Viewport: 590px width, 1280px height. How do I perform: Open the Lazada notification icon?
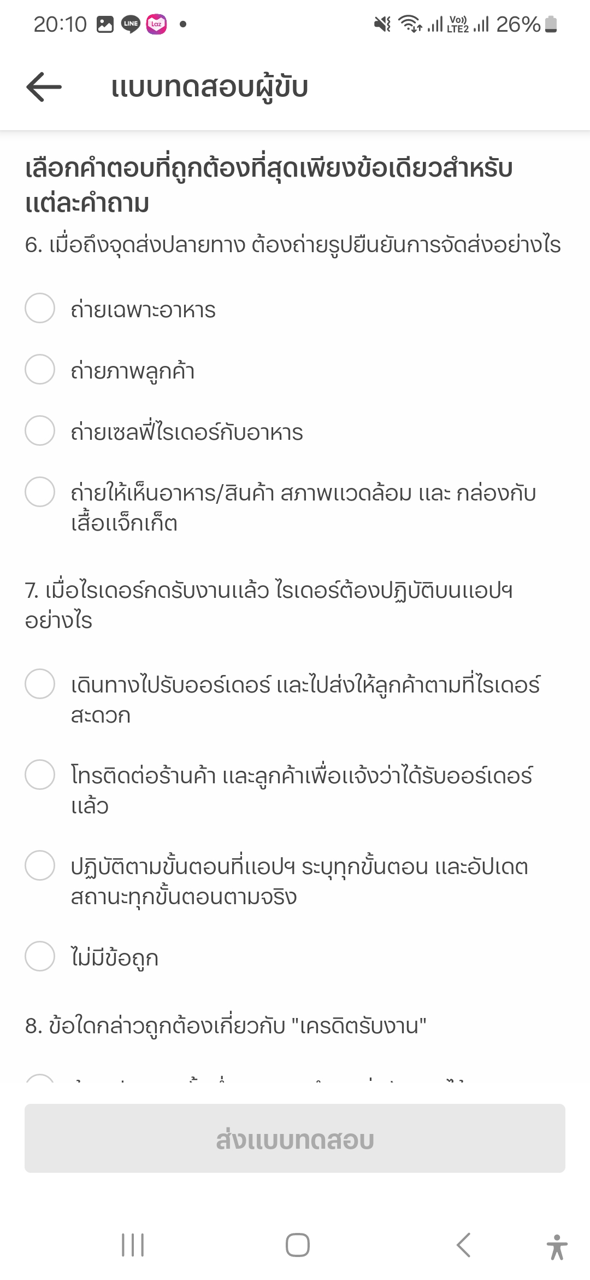(156, 24)
